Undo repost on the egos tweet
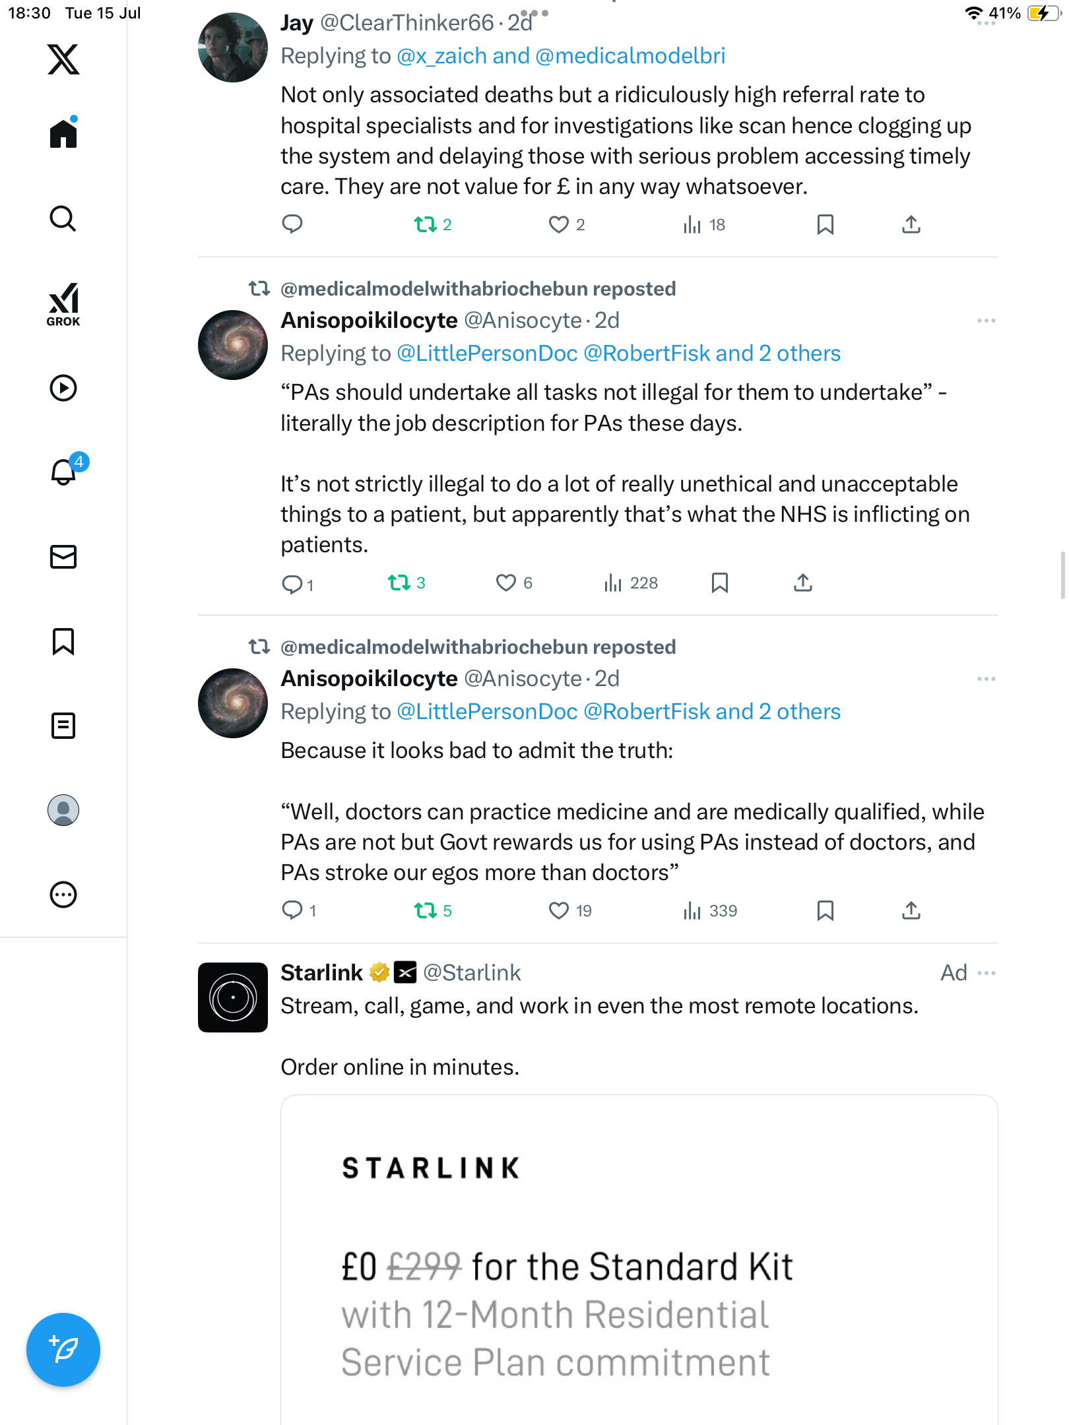Screen dimensions: 1069x1425 pyautogui.click(x=426, y=911)
